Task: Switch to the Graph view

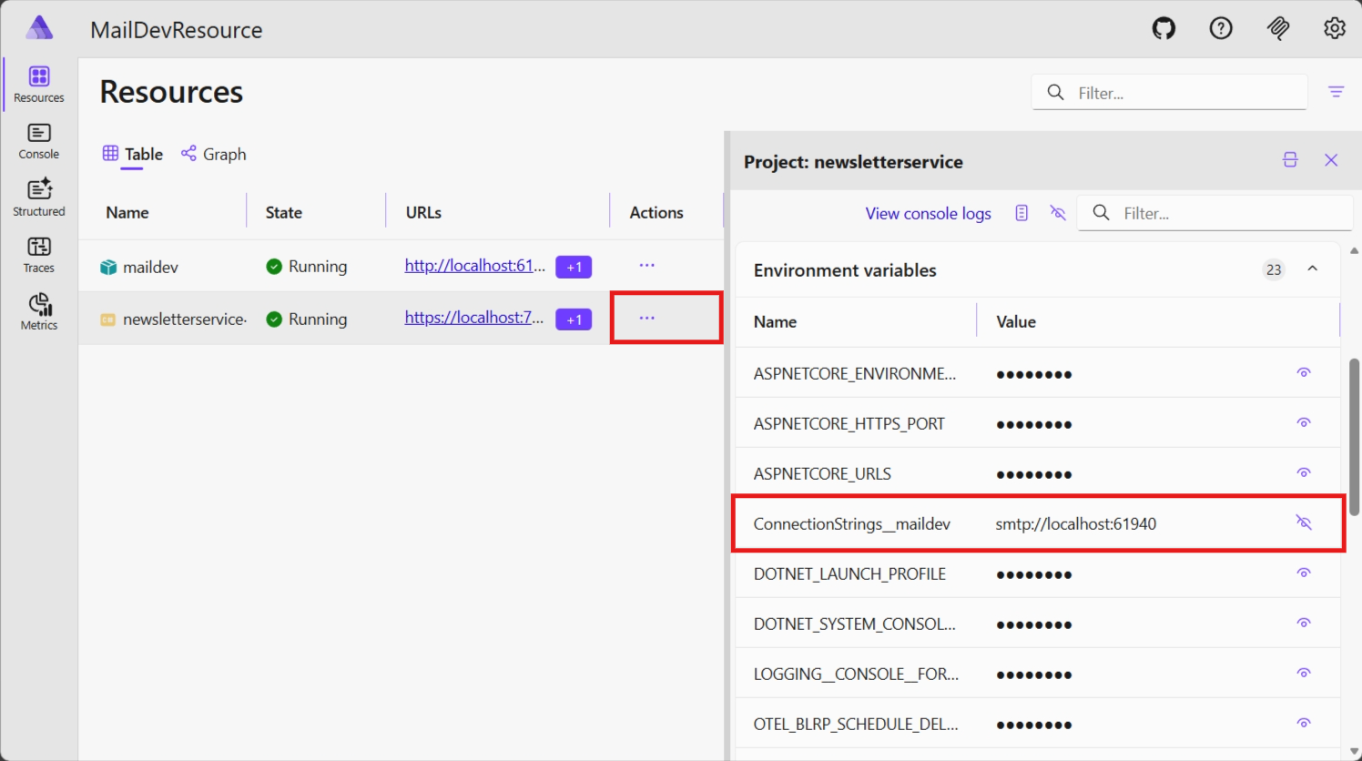Action: pos(213,154)
